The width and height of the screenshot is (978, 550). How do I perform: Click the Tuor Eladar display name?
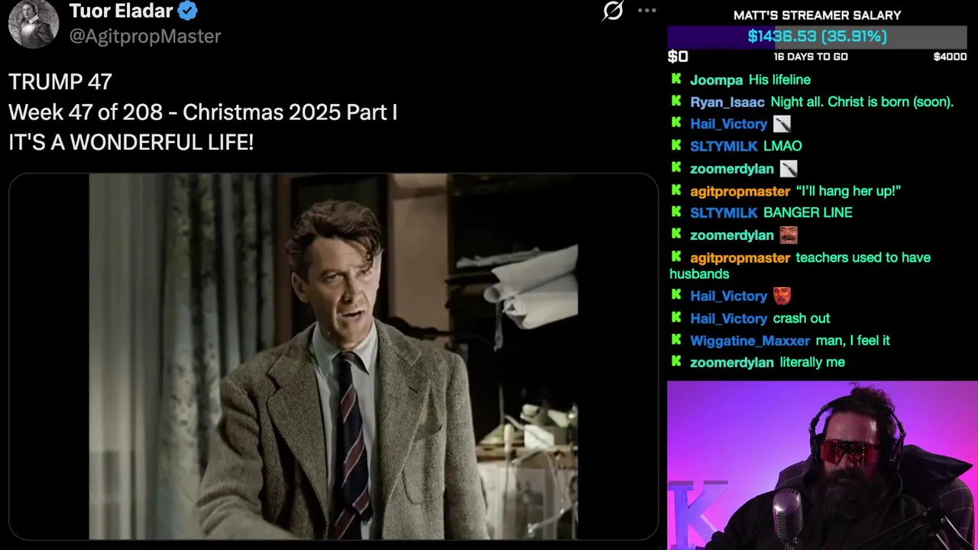(121, 11)
